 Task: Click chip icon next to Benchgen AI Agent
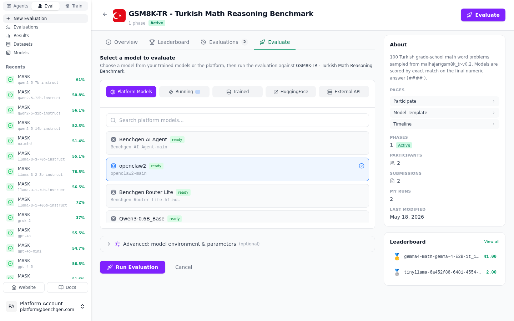(114, 139)
